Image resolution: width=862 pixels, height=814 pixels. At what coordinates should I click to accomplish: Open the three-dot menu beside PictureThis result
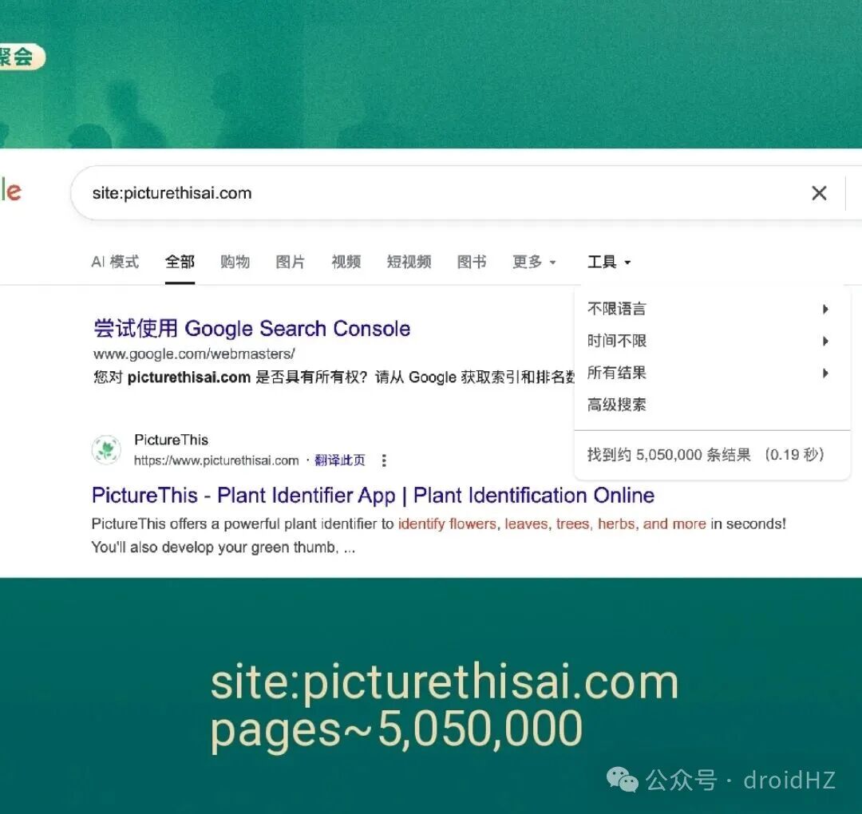pos(384,460)
